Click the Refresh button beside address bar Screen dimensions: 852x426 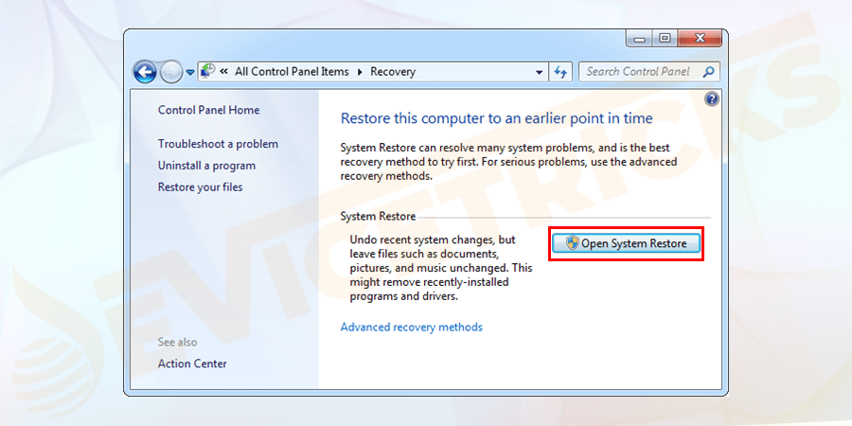click(x=560, y=72)
